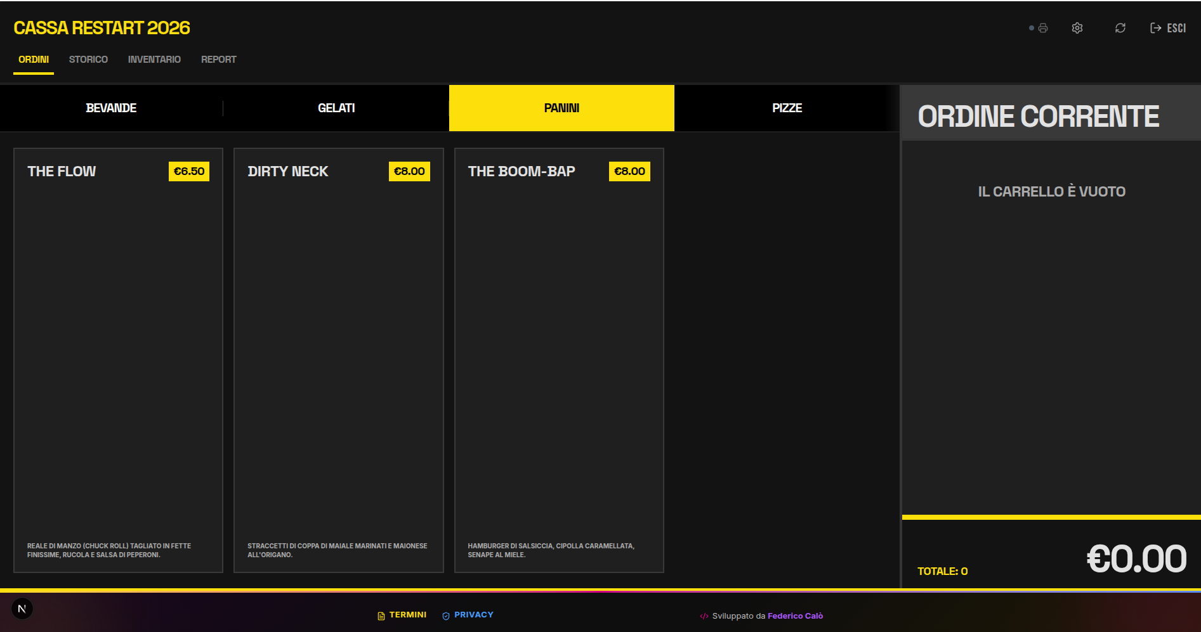
Task: Add THE BOOM-BAP panino to order
Action: (x=559, y=360)
